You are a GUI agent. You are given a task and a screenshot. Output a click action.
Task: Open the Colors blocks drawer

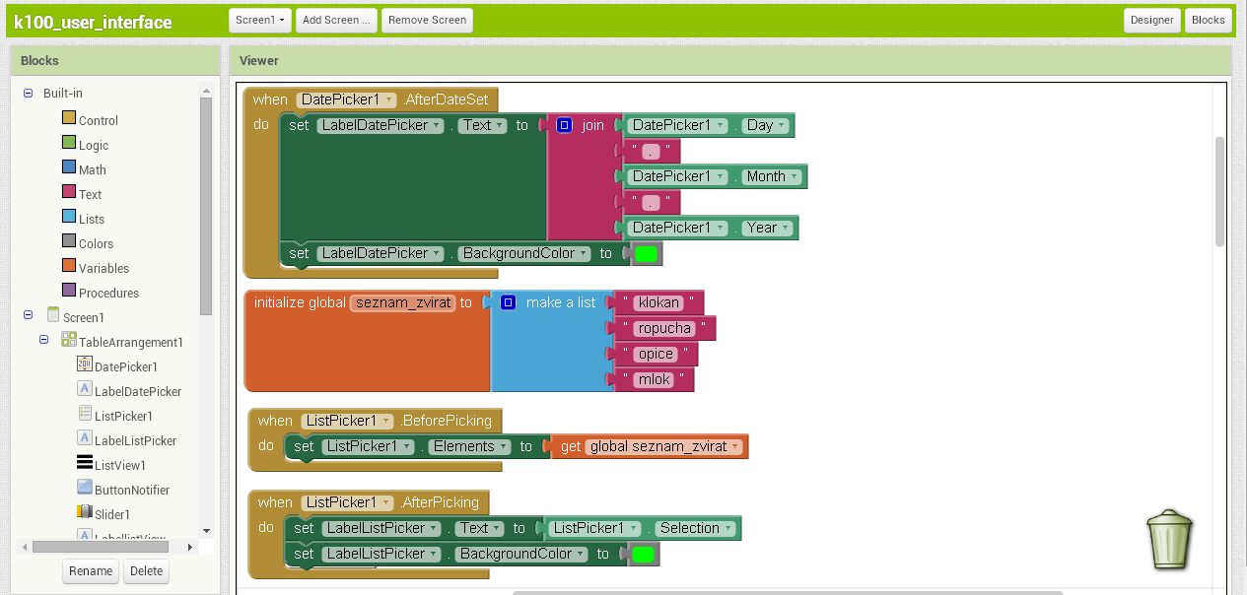click(x=88, y=243)
